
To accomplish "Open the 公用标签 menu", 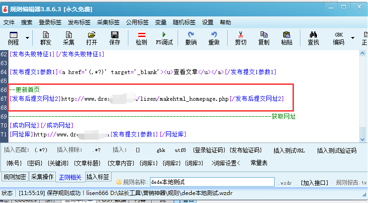I will pyautogui.click(x=137, y=23).
